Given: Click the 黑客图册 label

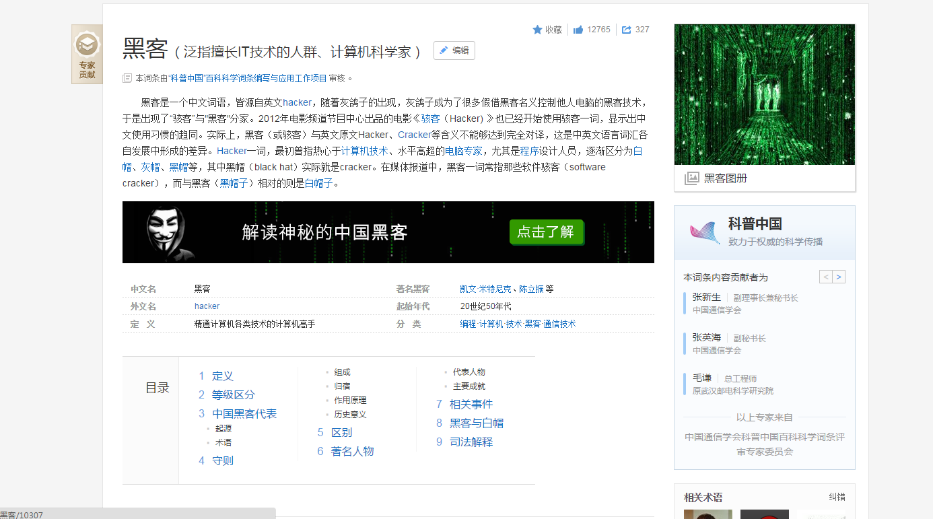Looking at the screenshot, I should (x=726, y=178).
